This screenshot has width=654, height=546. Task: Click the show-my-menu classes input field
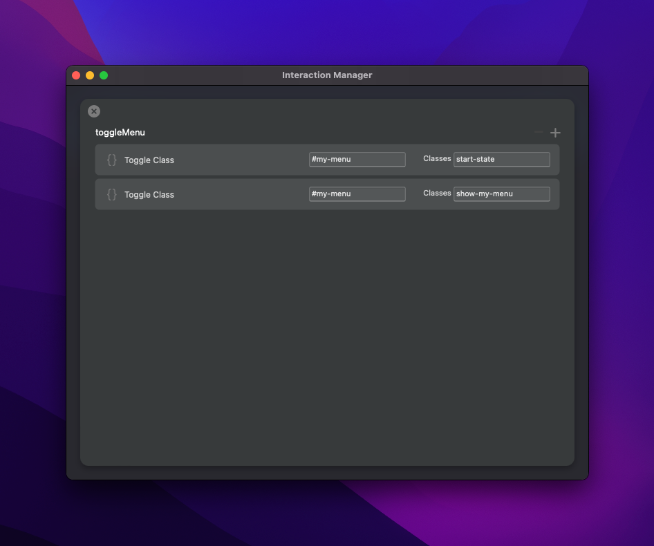click(x=501, y=194)
